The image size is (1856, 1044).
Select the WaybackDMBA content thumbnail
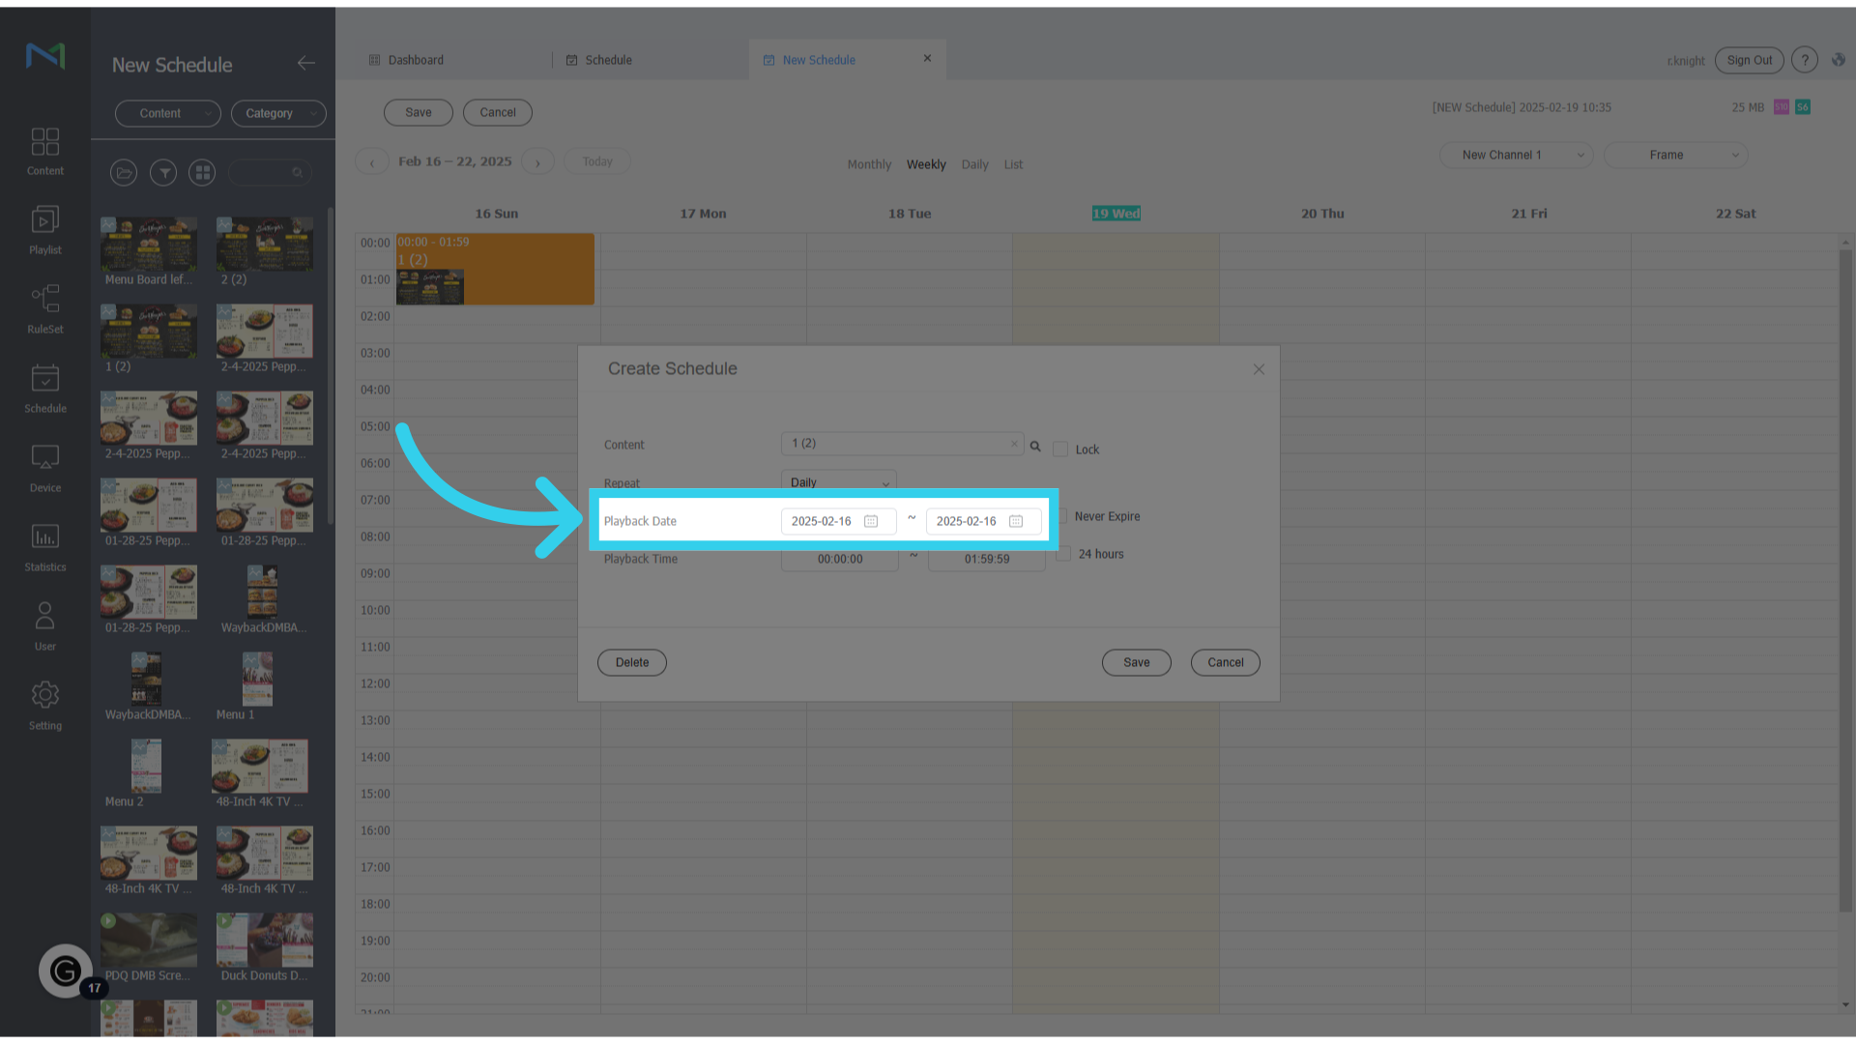tap(262, 592)
